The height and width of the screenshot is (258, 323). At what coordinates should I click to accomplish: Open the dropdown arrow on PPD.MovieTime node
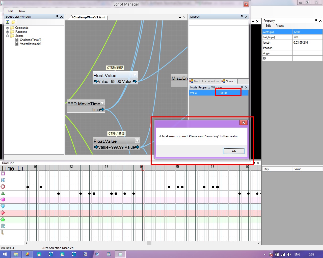(x=102, y=103)
